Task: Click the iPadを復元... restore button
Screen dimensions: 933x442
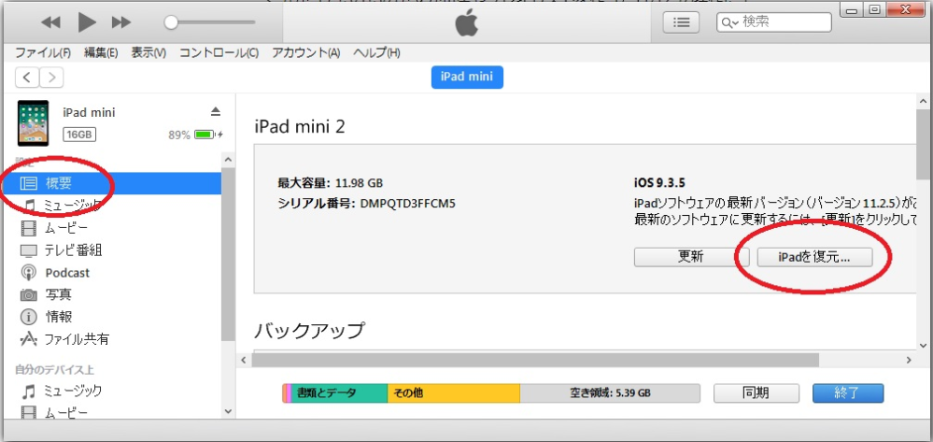Action: 814,257
